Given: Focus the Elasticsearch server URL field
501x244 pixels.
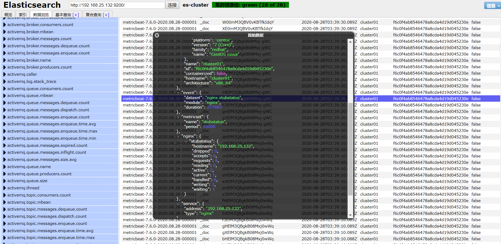Looking at the screenshot, I should pos(117,5).
